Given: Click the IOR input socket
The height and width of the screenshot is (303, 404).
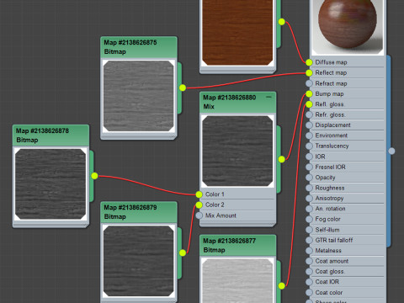Looking at the screenshot, I should (x=309, y=157).
